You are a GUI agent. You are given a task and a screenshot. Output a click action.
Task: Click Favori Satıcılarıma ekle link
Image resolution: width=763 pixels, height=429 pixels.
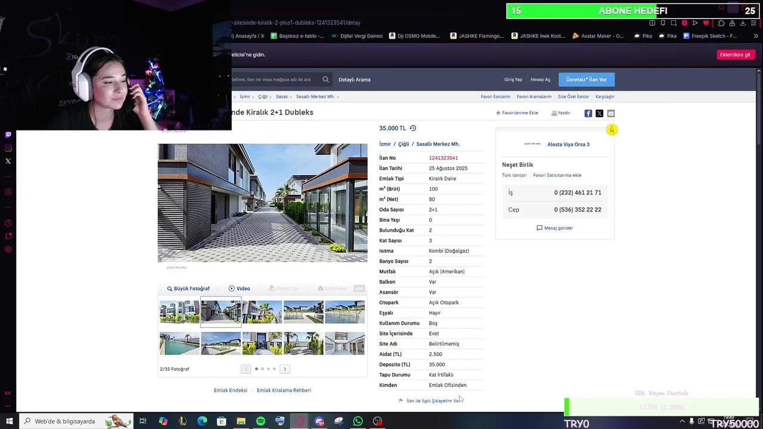pos(557,175)
